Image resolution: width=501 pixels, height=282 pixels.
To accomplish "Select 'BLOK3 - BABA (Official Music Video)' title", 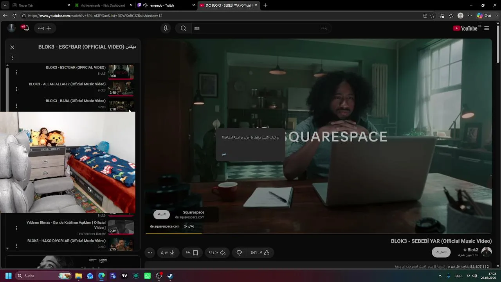I will [x=76, y=101].
